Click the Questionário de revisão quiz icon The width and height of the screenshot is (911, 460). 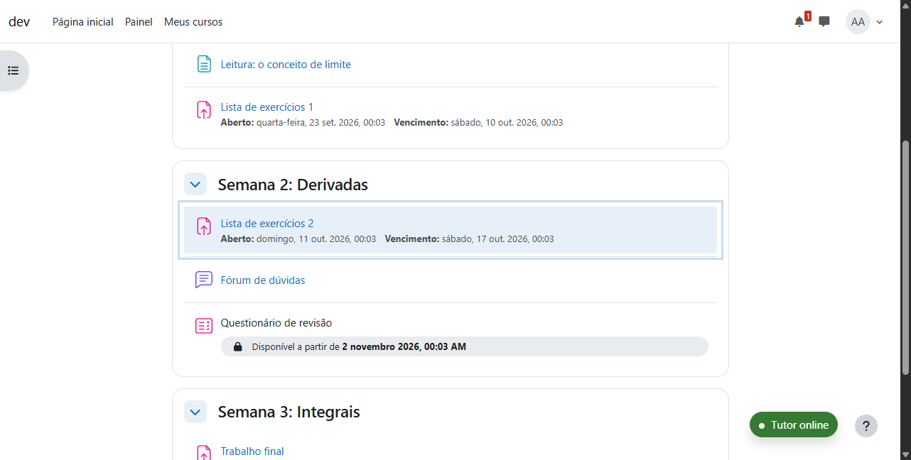tap(204, 325)
